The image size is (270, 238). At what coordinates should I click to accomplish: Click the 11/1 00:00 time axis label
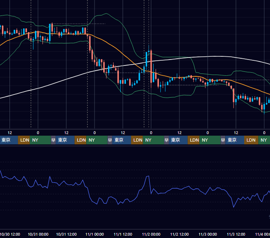click(94, 234)
